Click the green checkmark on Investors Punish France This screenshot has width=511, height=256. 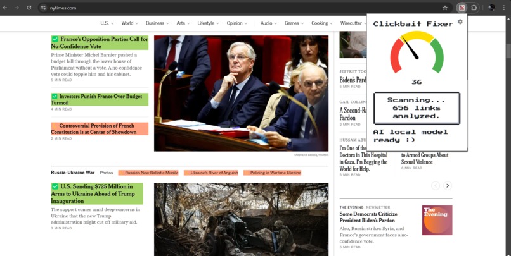55,96
